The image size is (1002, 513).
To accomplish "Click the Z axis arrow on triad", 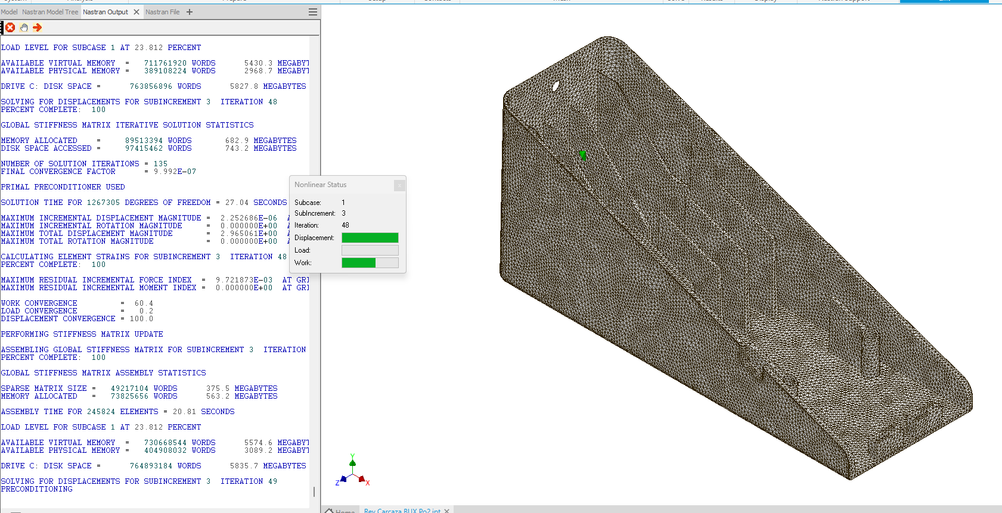I will tap(343, 479).
